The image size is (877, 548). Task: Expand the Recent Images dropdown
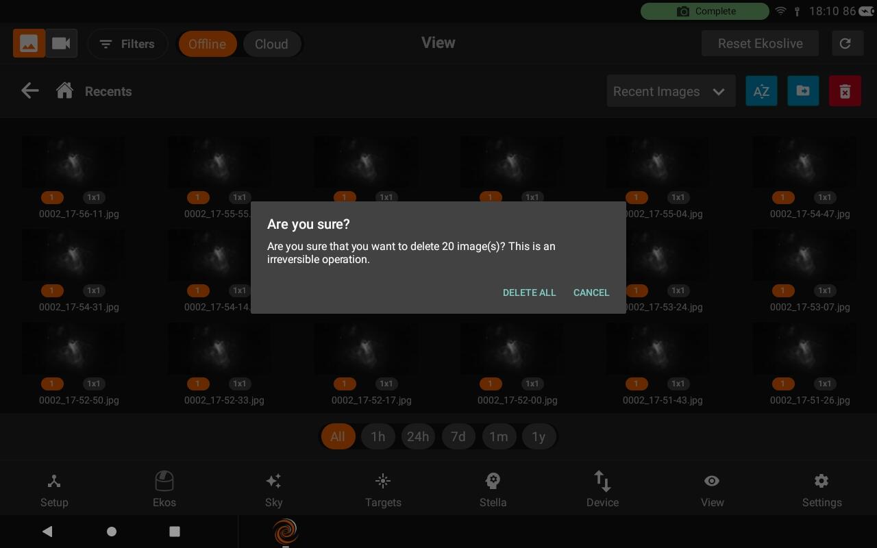[x=671, y=91]
